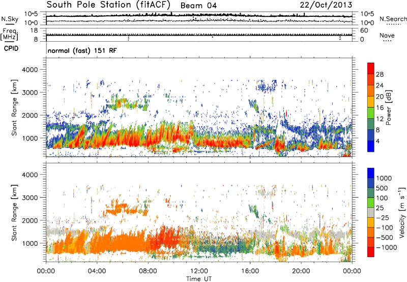Viewport: 407px width, 282px height.
Task: Click the noise level strip plot
Action: [199, 18]
